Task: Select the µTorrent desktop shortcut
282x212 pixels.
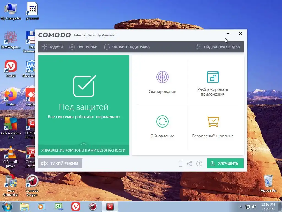Action: click(32, 12)
